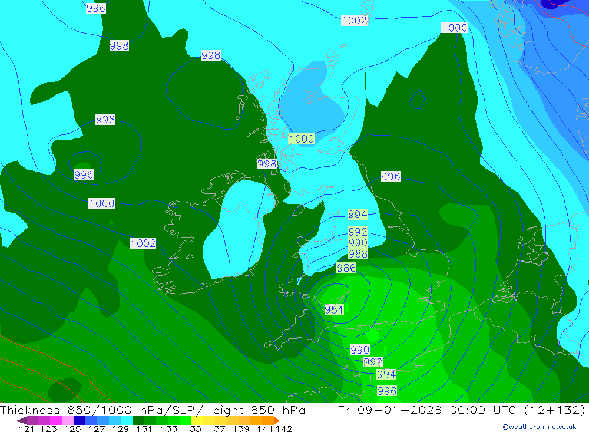Click the 996 label in the top-left corner

point(95,8)
